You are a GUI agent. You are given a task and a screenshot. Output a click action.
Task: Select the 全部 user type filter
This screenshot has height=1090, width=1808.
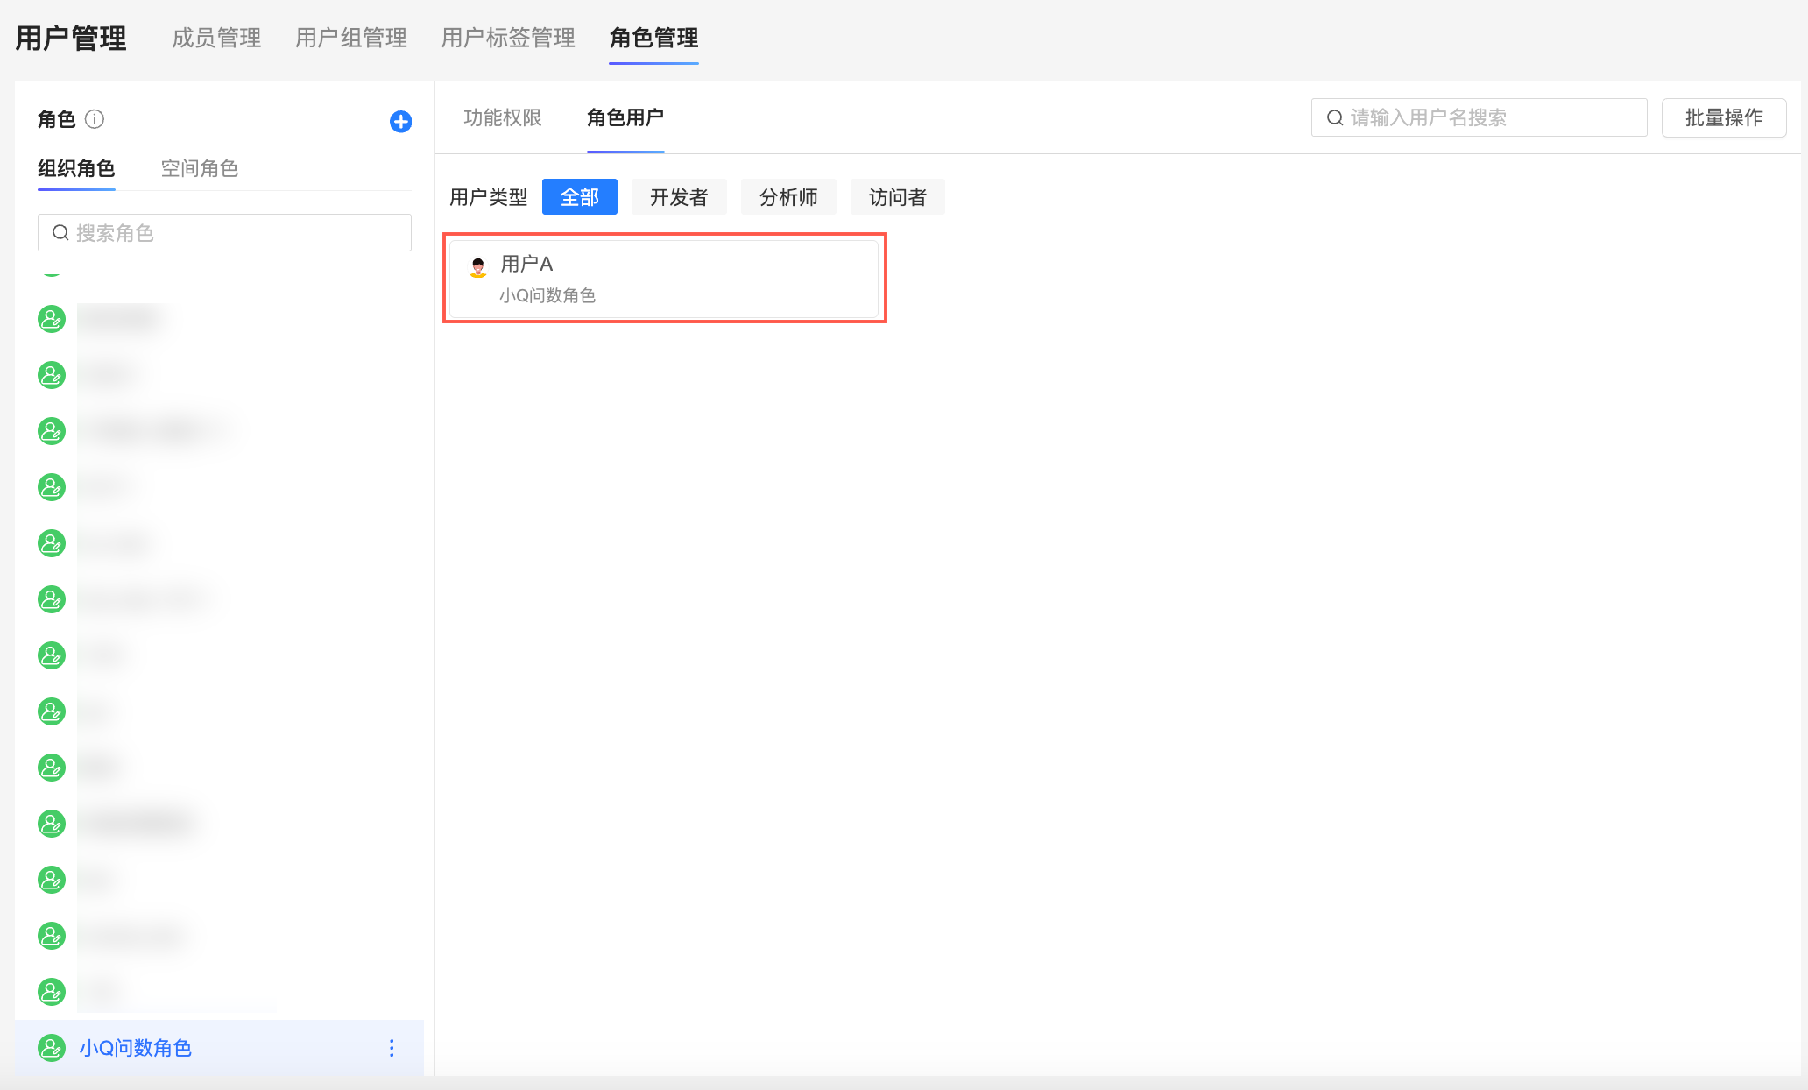click(579, 197)
